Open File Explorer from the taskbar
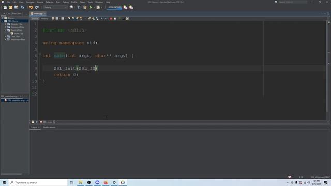This screenshot has height=186, width=331. pos(81,182)
